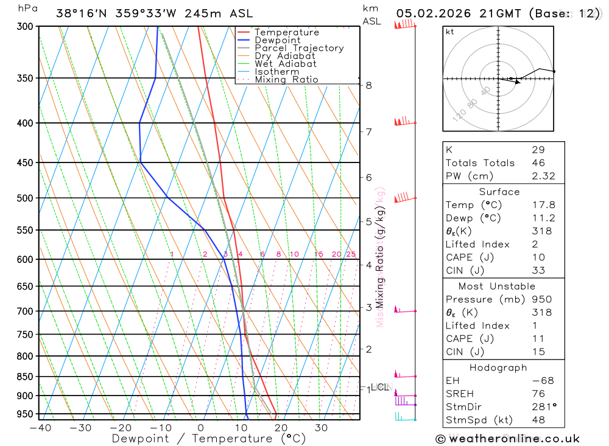Click the Totals Totals value 46

pos(538,163)
